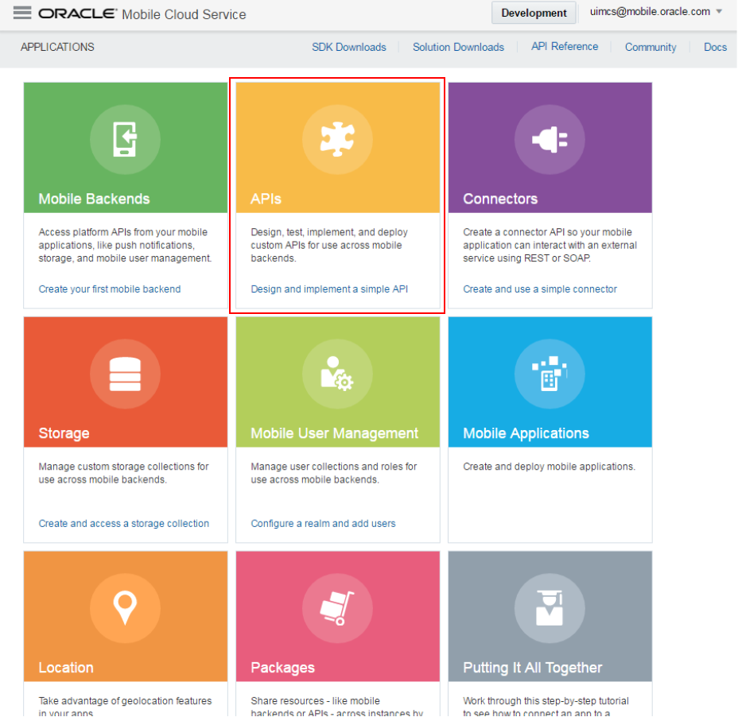Click 'Take advantage of geolocation features' text

tap(125, 700)
